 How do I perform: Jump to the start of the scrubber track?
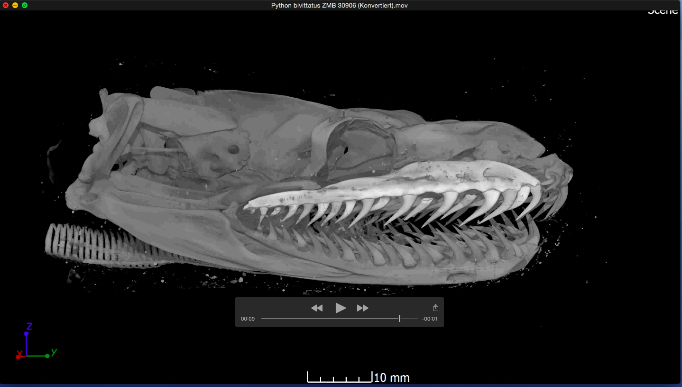pyautogui.click(x=262, y=319)
